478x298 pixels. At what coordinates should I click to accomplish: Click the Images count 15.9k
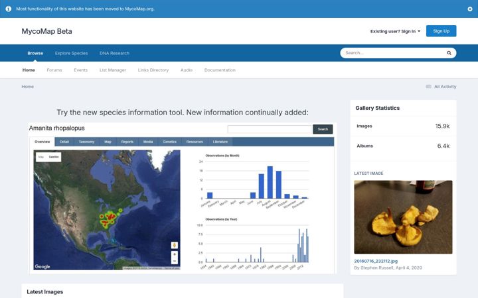pos(442,126)
